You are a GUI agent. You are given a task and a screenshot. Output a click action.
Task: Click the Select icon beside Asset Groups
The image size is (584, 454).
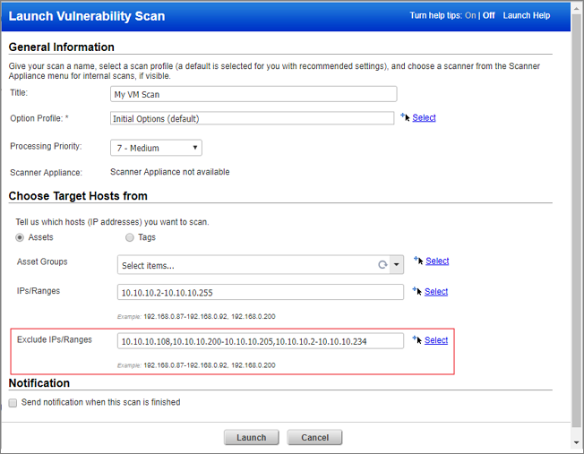418,261
